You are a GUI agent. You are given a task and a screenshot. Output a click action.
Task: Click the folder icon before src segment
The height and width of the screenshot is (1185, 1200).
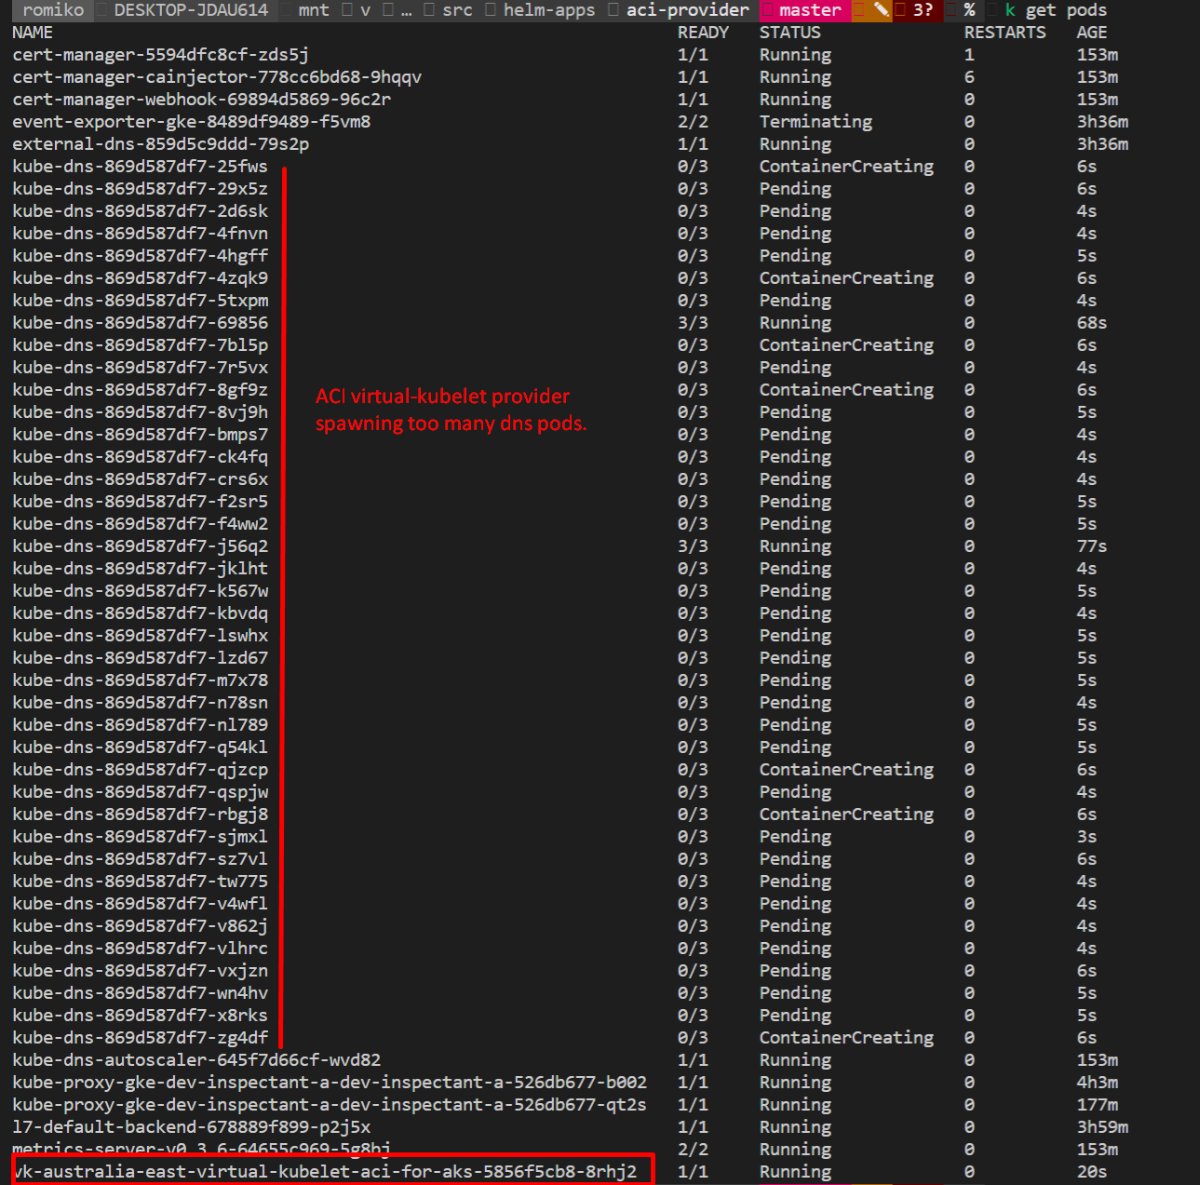click(429, 11)
